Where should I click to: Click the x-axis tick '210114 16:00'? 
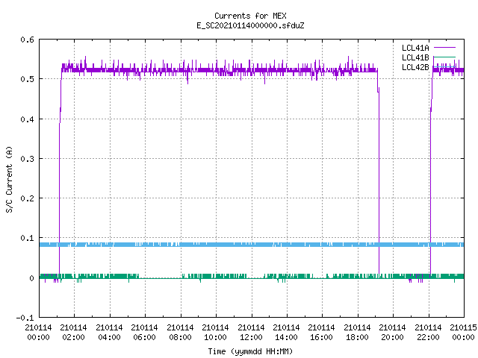[x=321, y=333]
